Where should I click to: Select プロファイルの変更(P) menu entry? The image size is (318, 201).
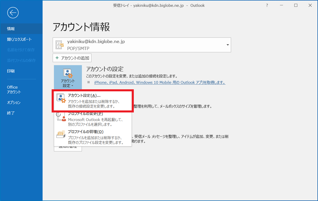(x=93, y=119)
